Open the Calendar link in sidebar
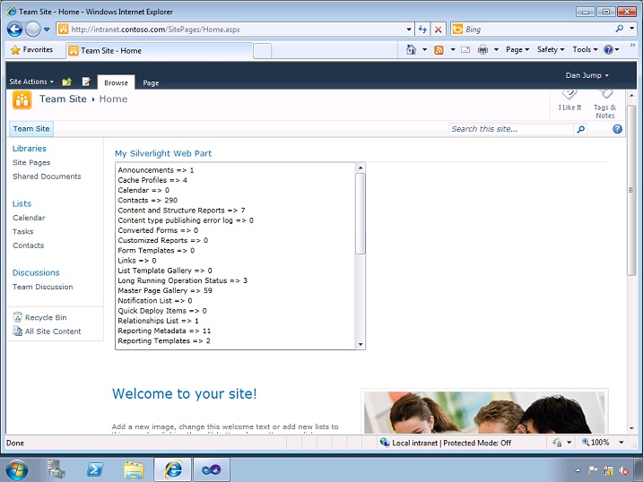643x482 pixels. pos(29,218)
